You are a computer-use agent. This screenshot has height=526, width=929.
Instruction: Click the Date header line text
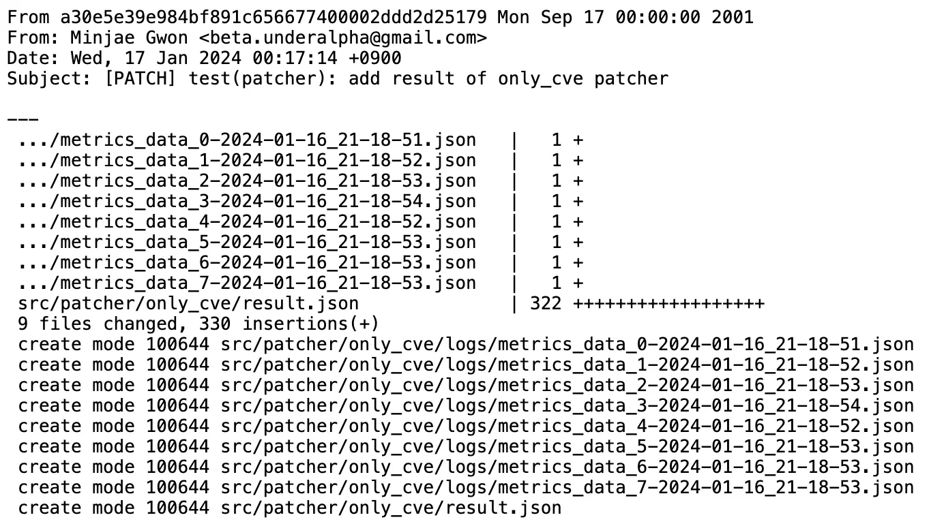[x=204, y=58]
